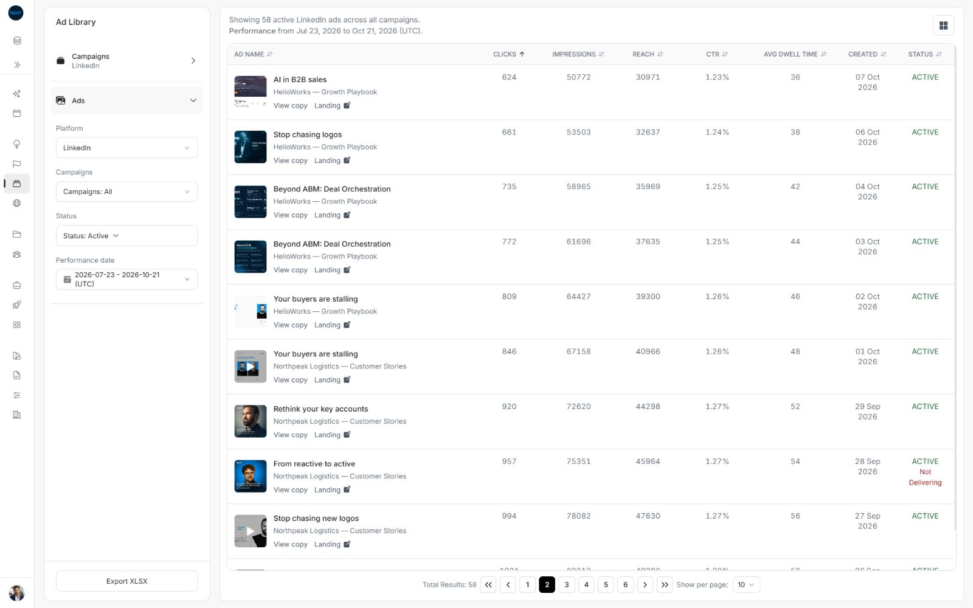The width and height of the screenshot is (973, 608).
Task: Go to page 3 of results
Action: [566, 585]
